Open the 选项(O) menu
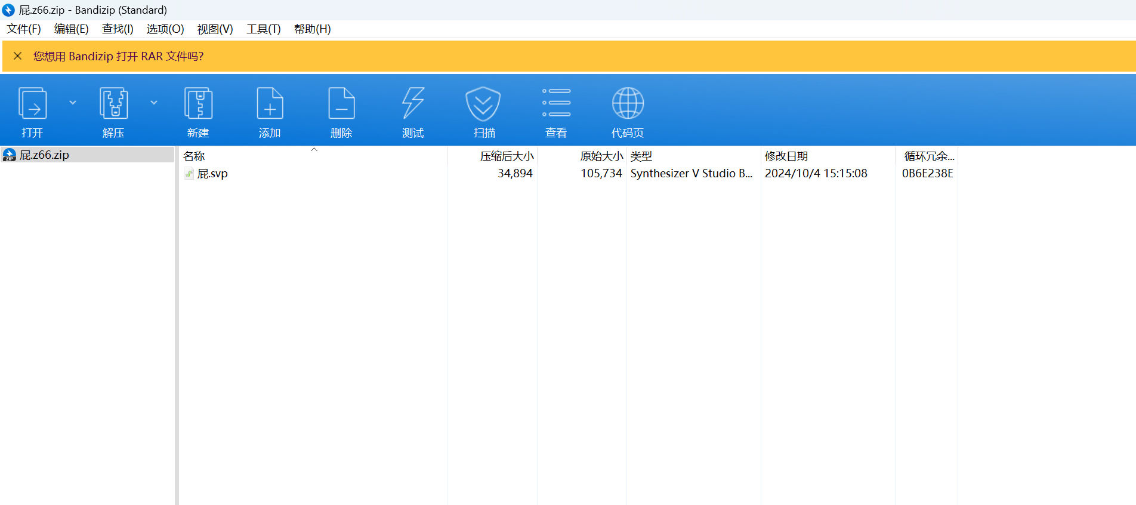The width and height of the screenshot is (1136, 505). (x=165, y=29)
